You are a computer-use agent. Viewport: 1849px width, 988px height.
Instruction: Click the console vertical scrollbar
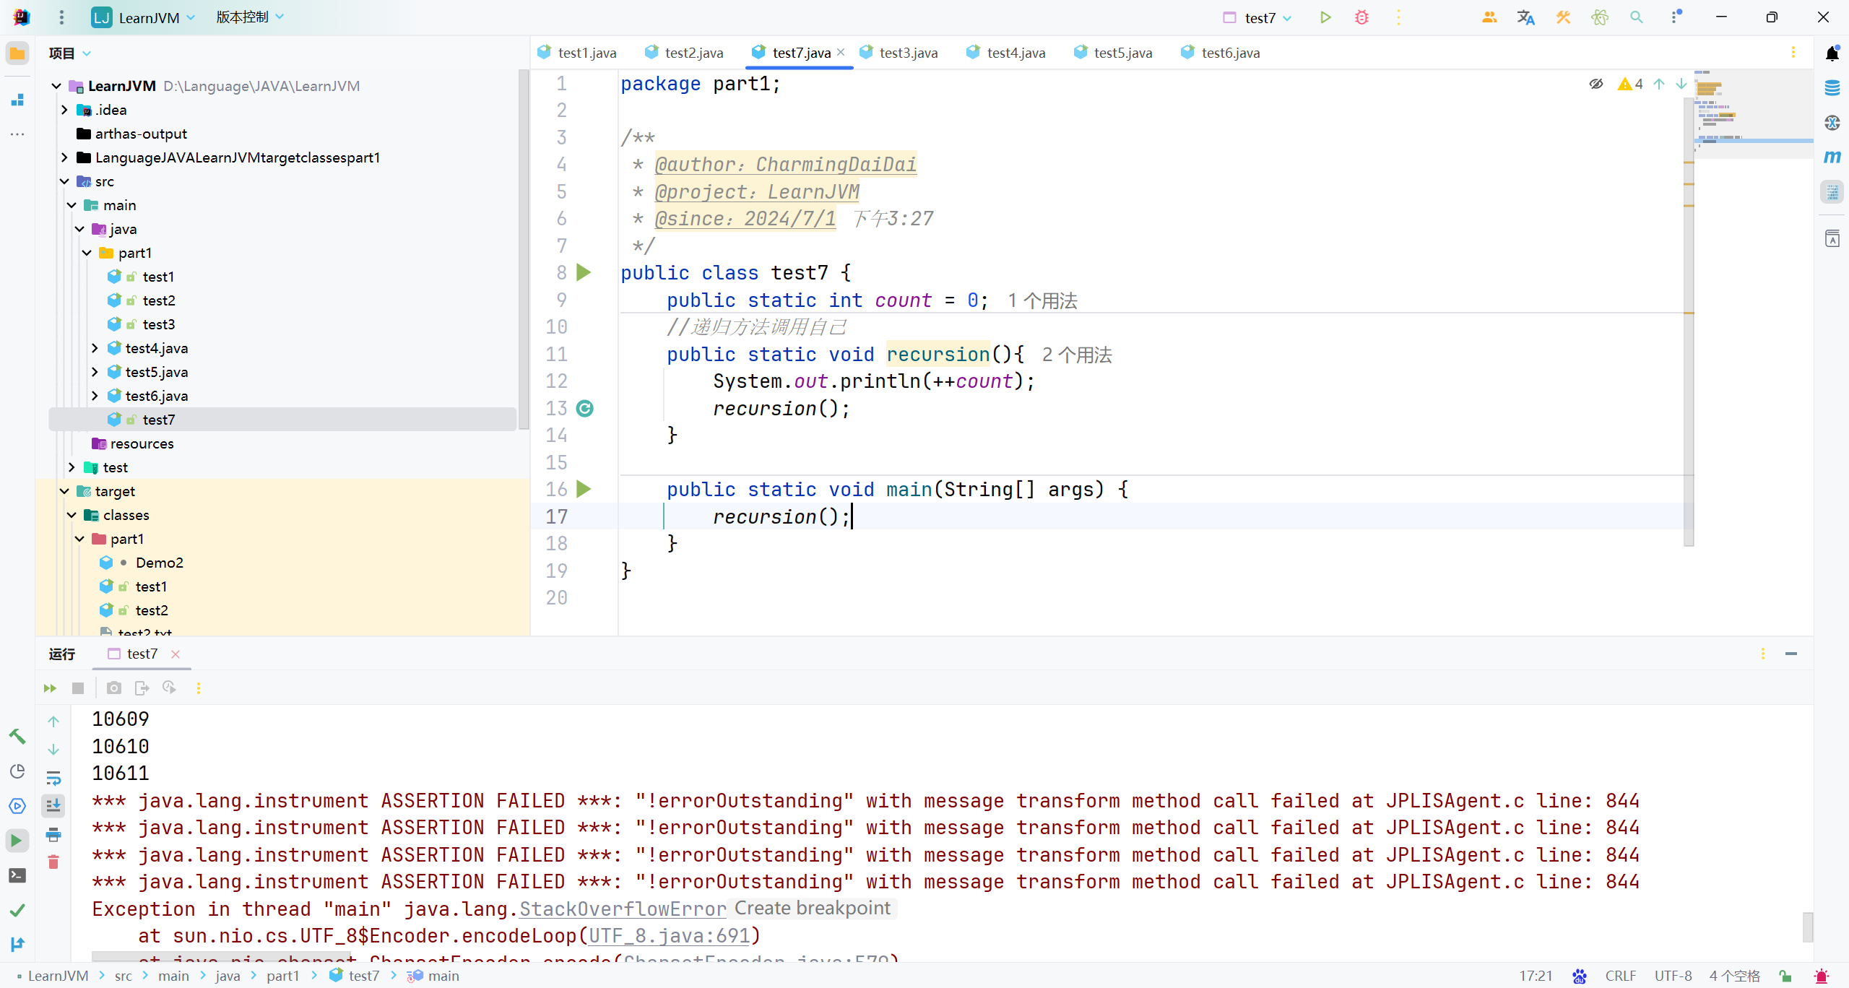(1807, 927)
